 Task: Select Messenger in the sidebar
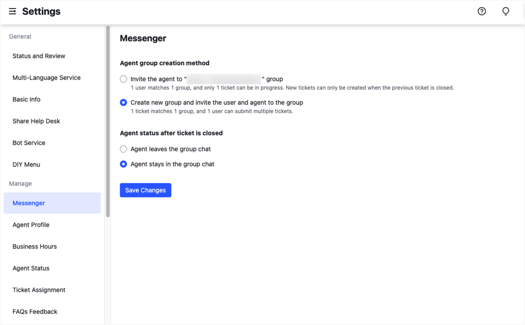(28, 203)
